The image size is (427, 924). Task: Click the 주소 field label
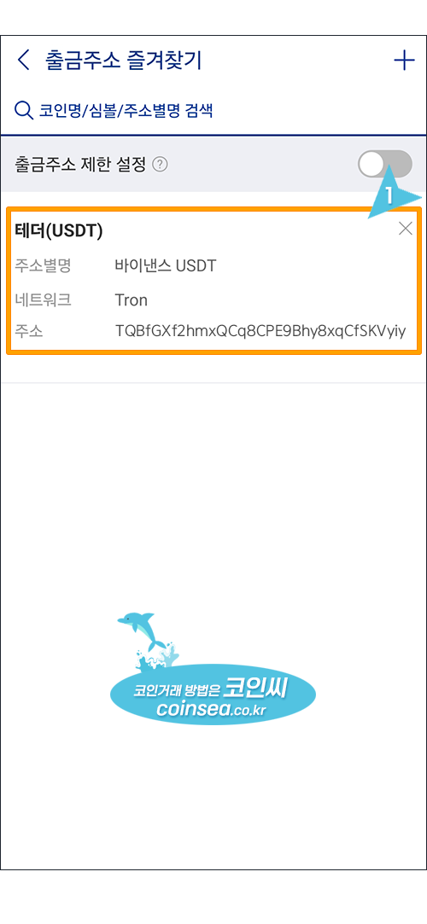click(x=28, y=331)
